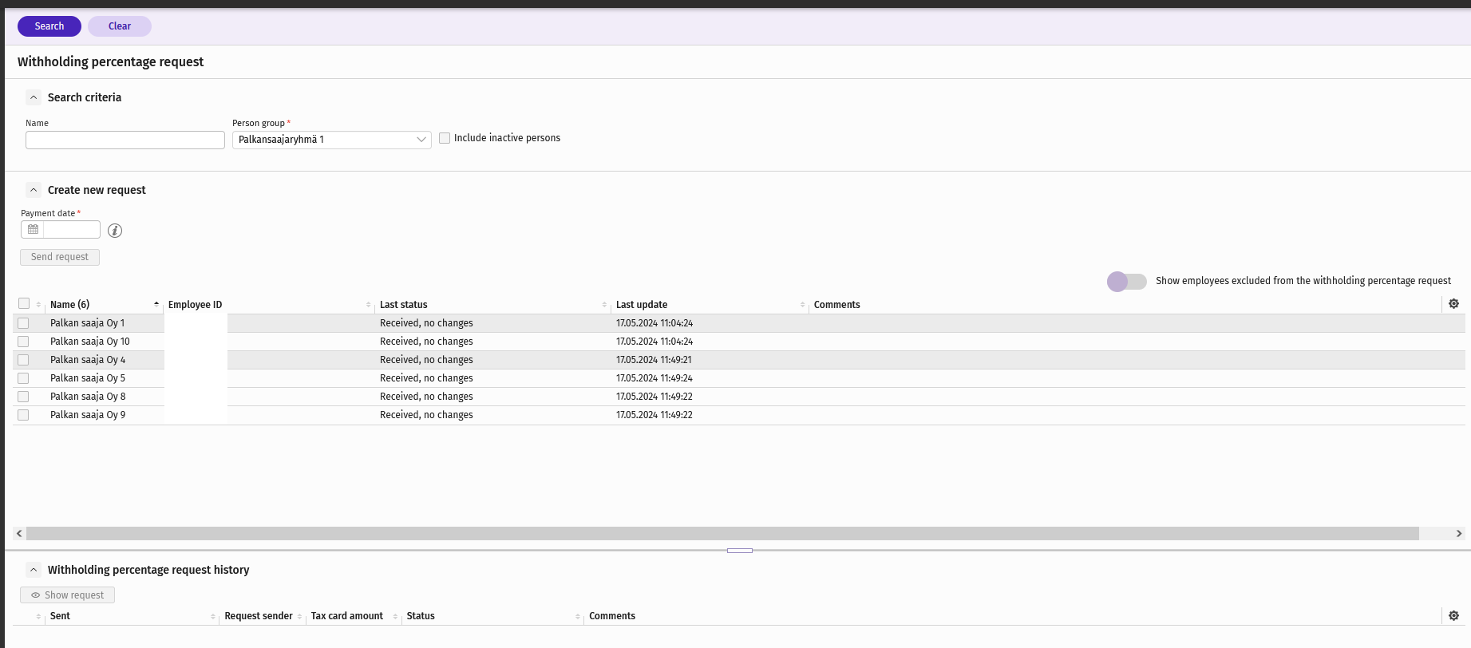Click the Comments header in history table
The width and height of the screenshot is (1471, 648).
point(612,616)
